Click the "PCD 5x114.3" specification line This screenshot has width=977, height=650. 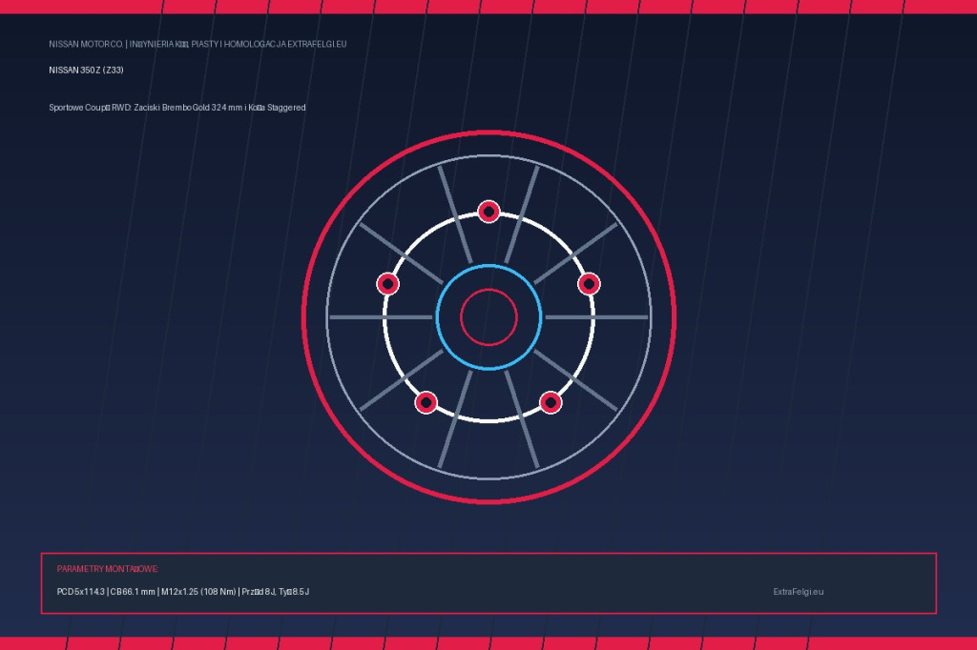tap(183, 592)
